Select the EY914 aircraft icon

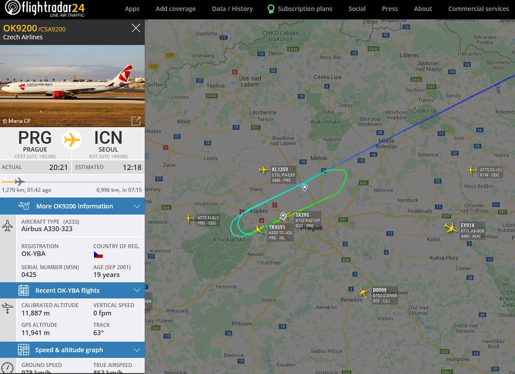click(450, 227)
